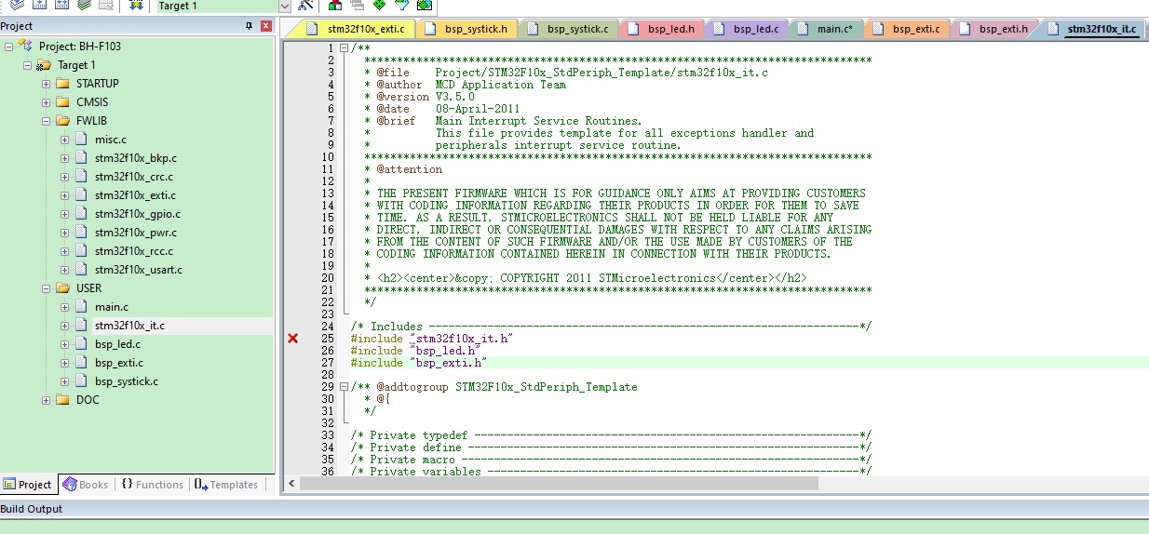Viewport: 1149px width, 534px height.
Task: Open the Functions panel tab
Action: click(x=152, y=485)
